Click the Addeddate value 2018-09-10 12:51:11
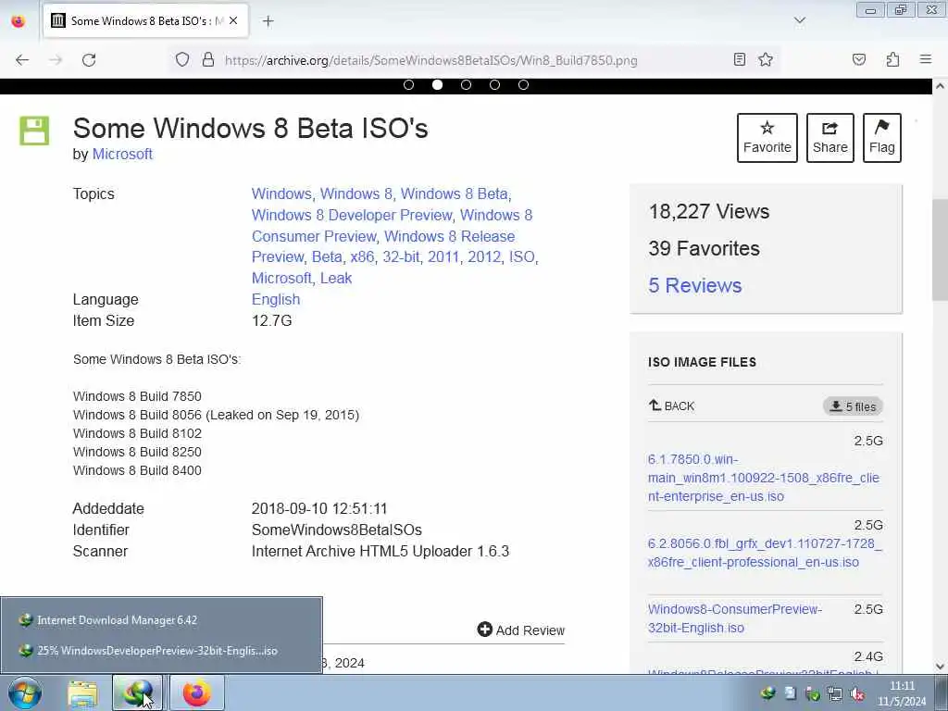Image resolution: width=948 pixels, height=711 pixels. [x=319, y=509]
